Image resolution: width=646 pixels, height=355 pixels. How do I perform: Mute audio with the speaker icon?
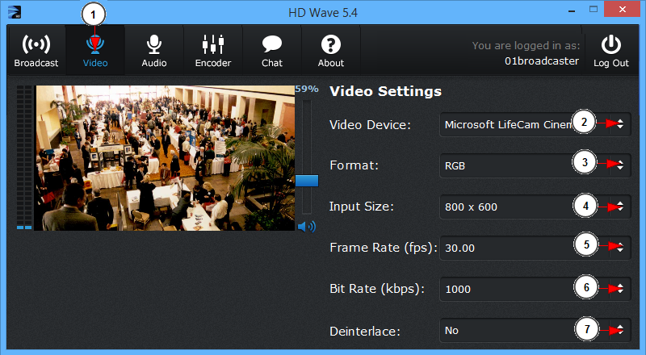(307, 227)
